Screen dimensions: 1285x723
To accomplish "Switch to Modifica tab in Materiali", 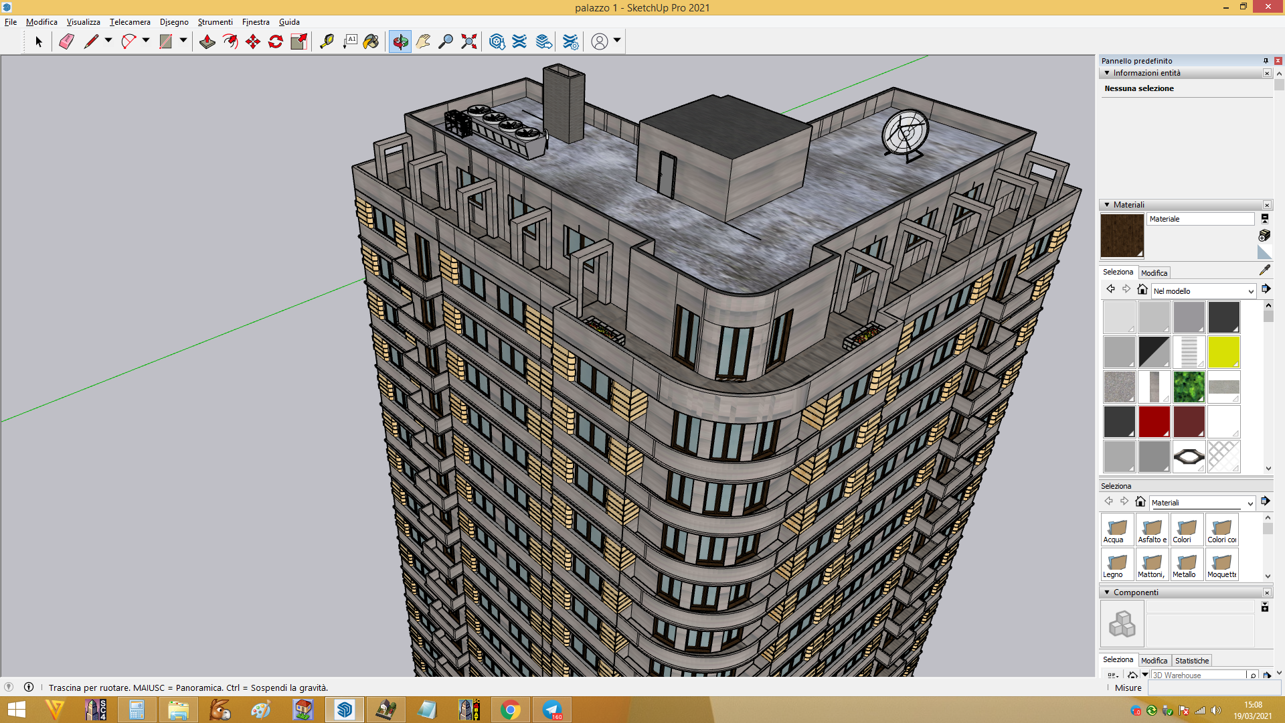I will pyautogui.click(x=1154, y=273).
